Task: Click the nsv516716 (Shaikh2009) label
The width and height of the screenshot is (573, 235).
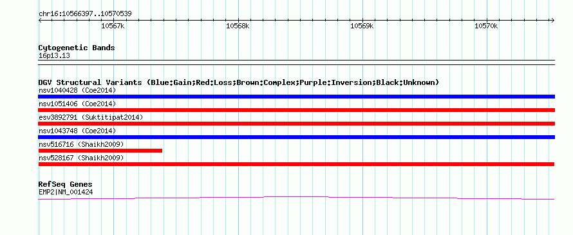Action: point(81,144)
